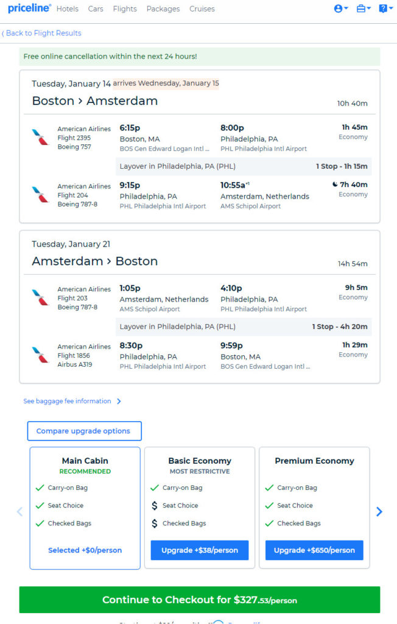Select the Premium Economy fare card

pos(314,508)
